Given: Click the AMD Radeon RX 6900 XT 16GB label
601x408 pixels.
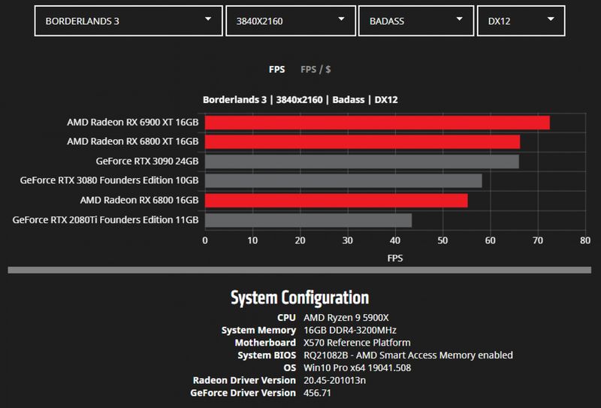Looking at the screenshot, I should pyautogui.click(x=133, y=122).
